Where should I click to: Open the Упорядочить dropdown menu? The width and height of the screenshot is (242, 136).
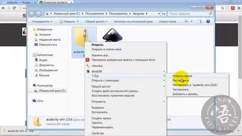coord(42,22)
